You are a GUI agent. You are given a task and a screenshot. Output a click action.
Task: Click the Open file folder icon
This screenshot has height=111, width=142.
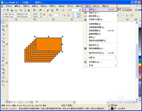(8, 10)
